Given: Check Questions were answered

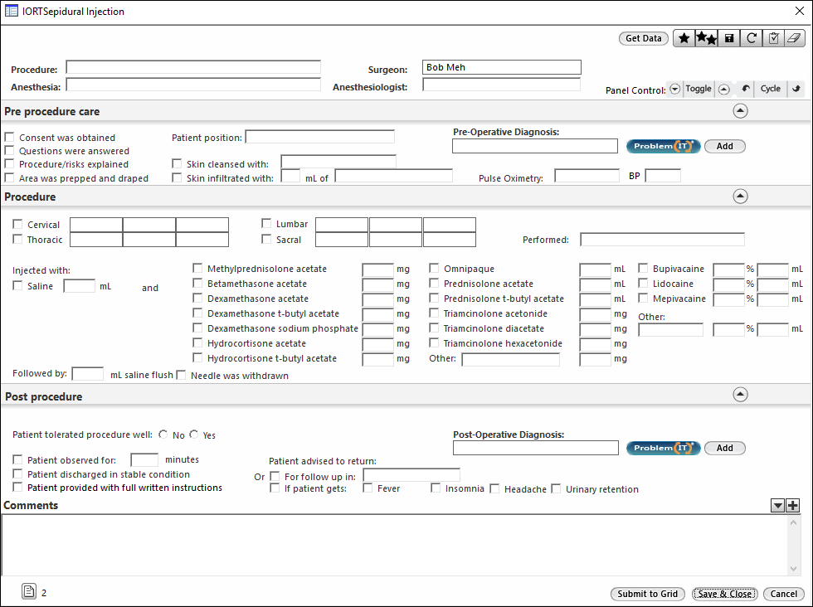Looking at the screenshot, I should [x=9, y=151].
